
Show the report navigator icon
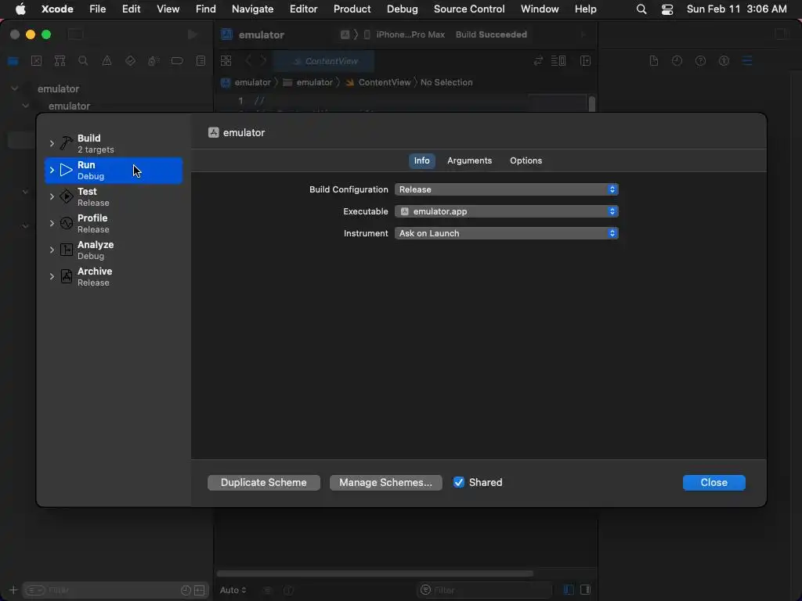point(200,61)
